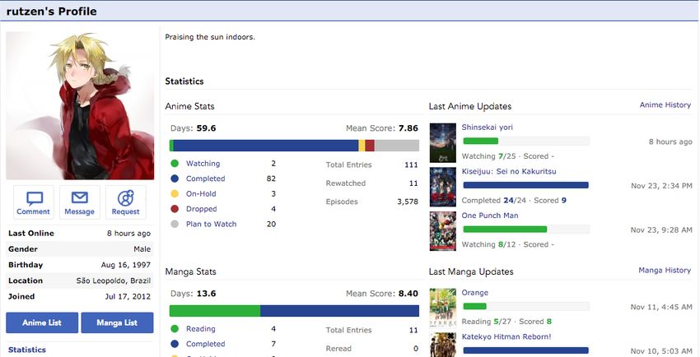Click the Episodes count 3,578
The height and width of the screenshot is (357, 700).
(x=408, y=202)
